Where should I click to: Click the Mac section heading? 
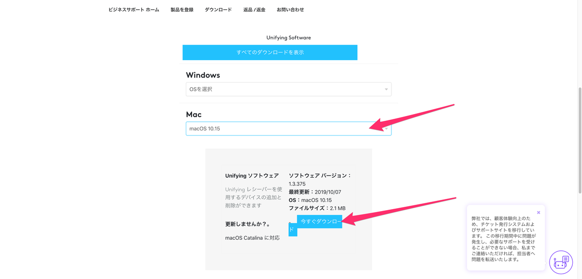[194, 115]
